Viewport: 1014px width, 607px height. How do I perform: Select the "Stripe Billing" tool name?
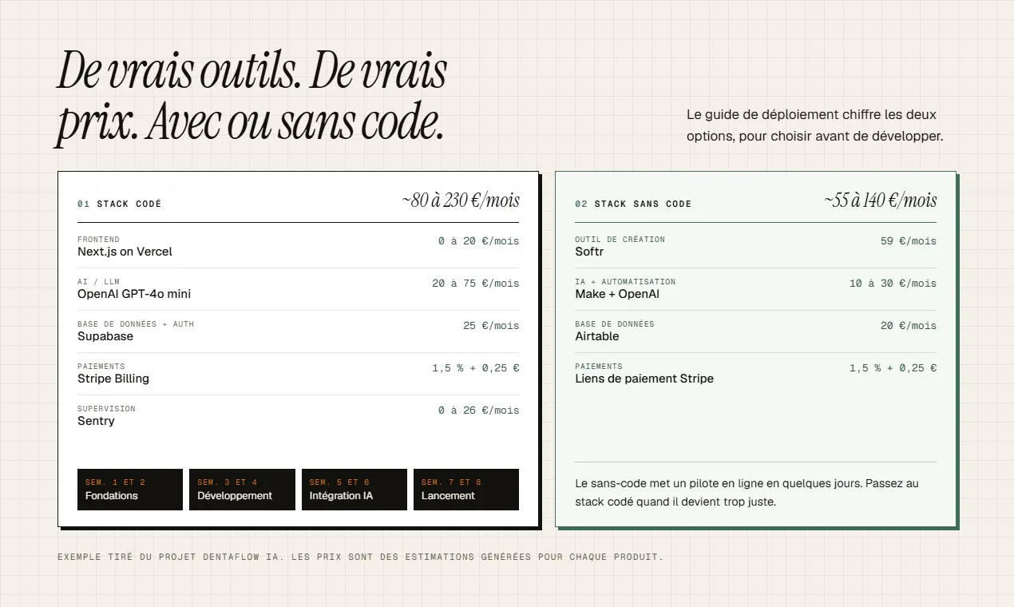113,379
